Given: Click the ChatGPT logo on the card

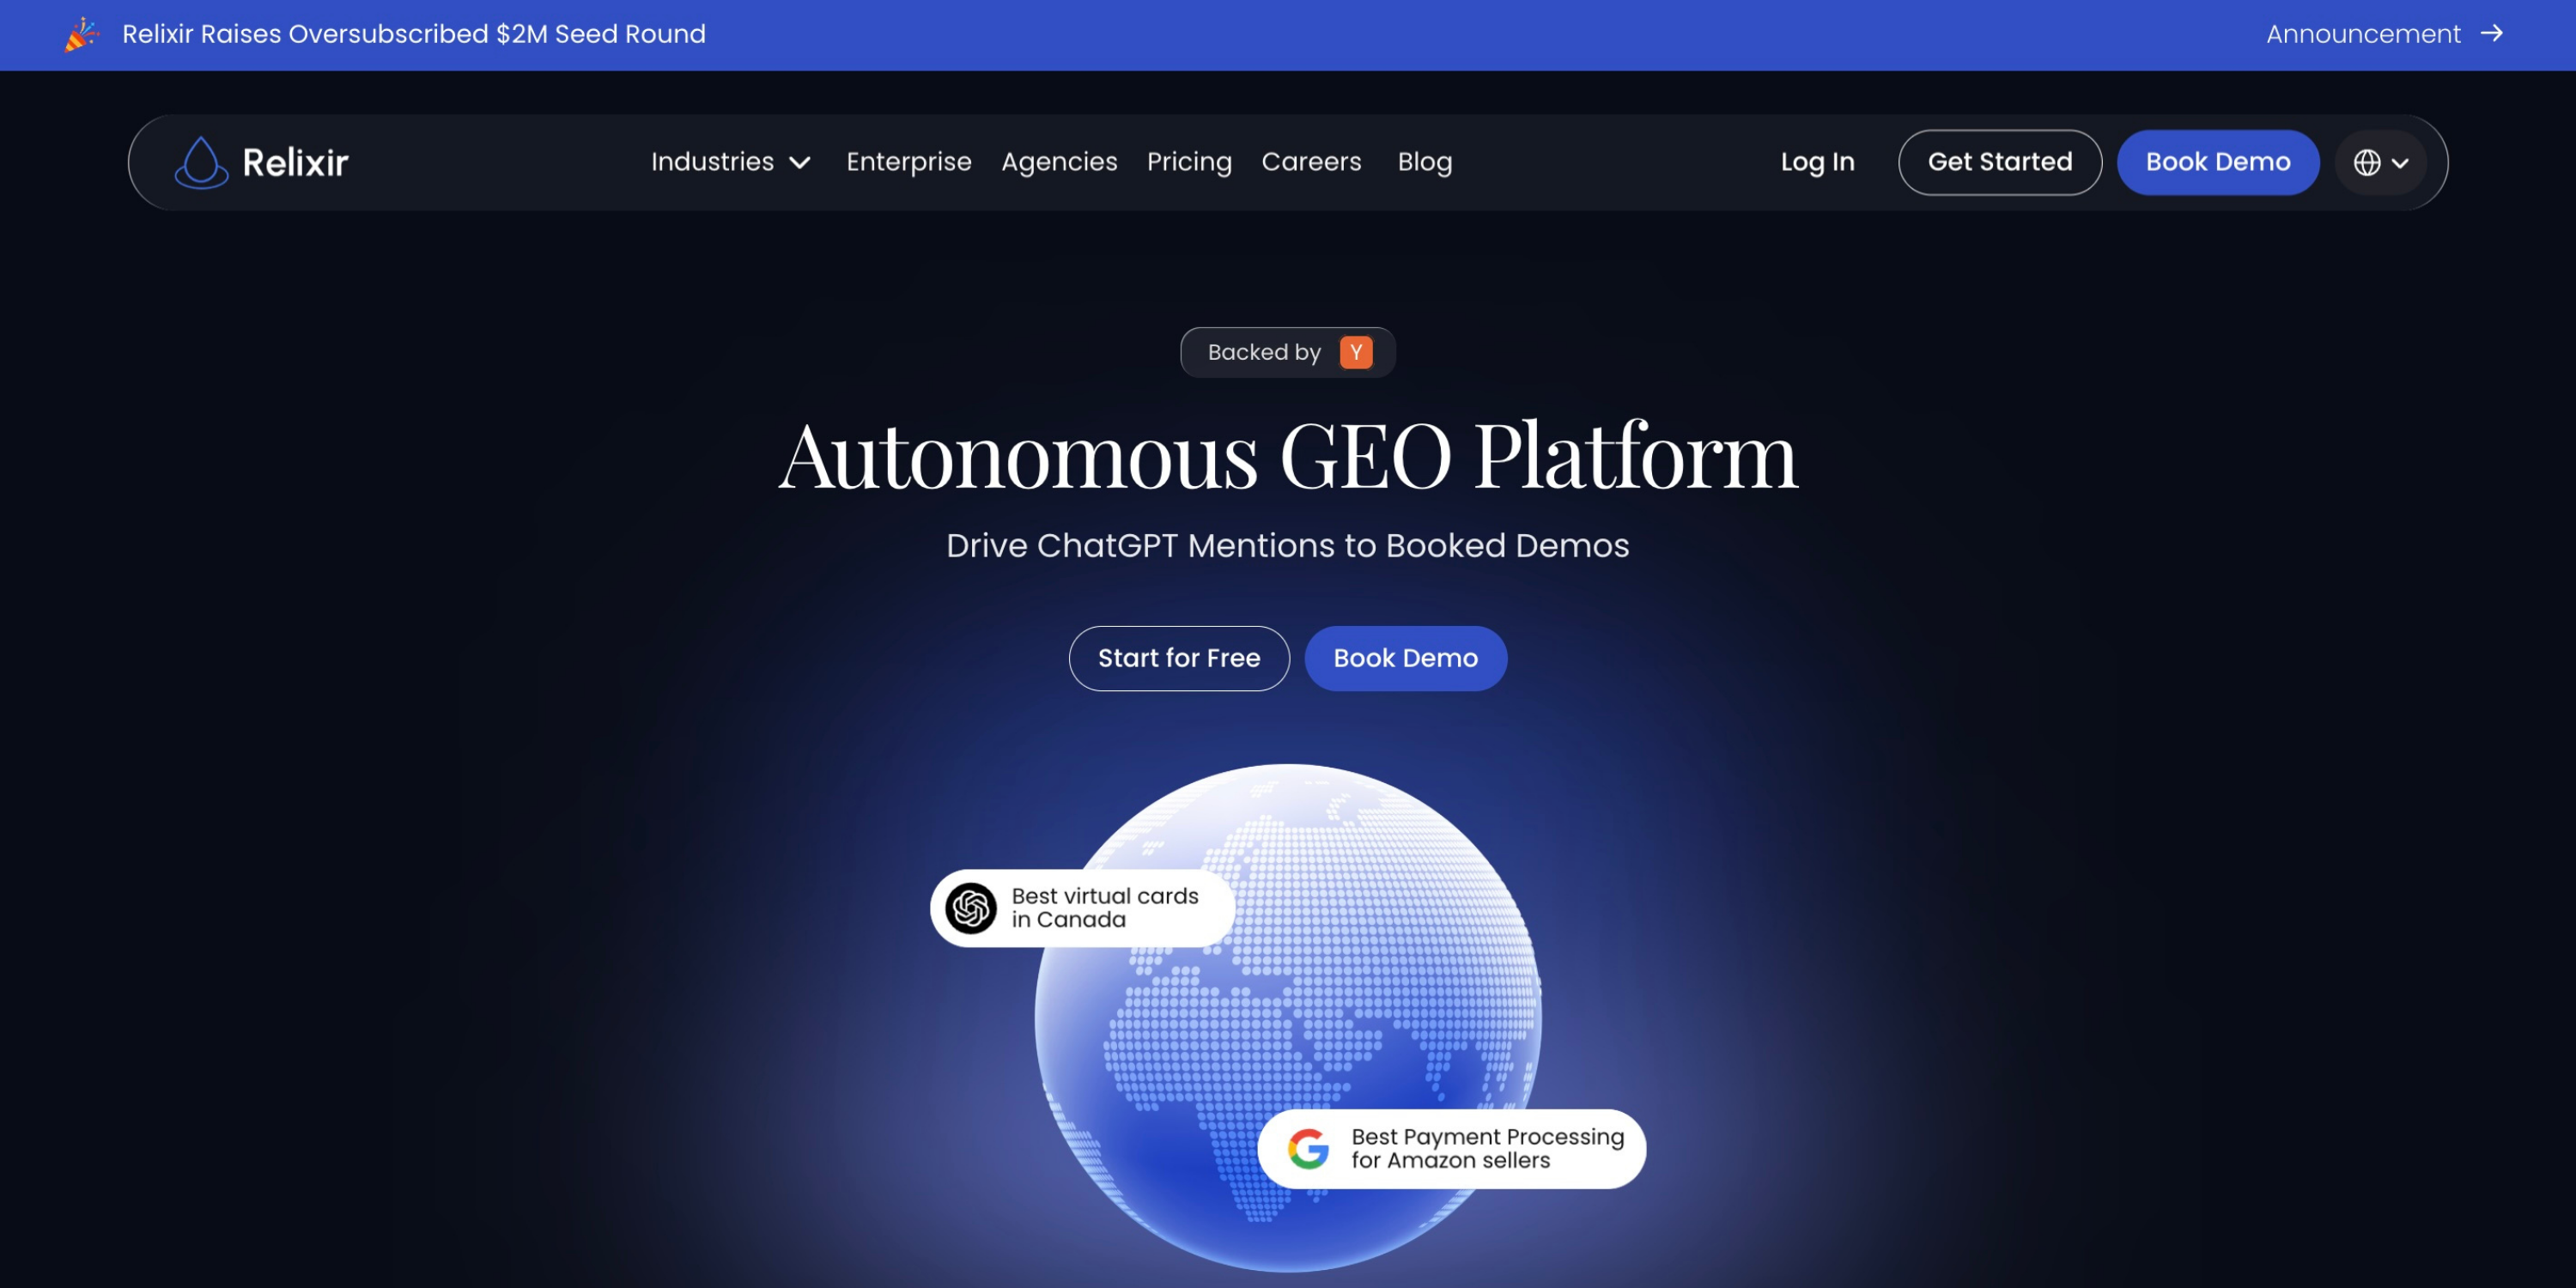Looking at the screenshot, I should click(970, 908).
